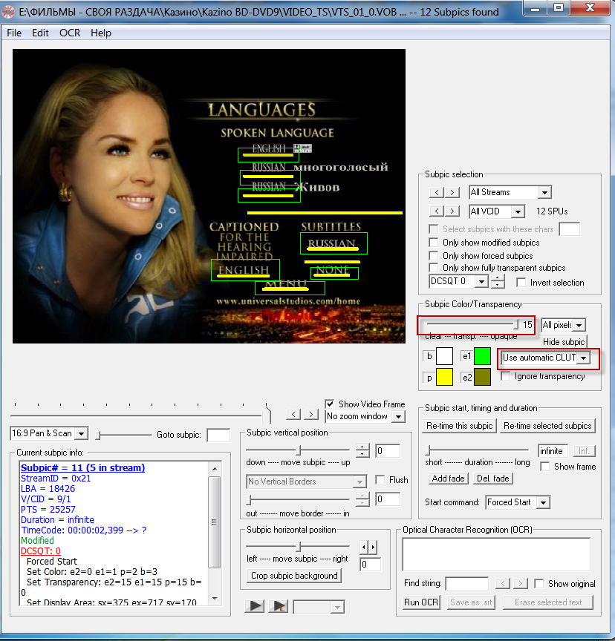The width and height of the screenshot is (615, 641).
Task: Nudge subpic right with the right arrow
Action: (x=373, y=547)
